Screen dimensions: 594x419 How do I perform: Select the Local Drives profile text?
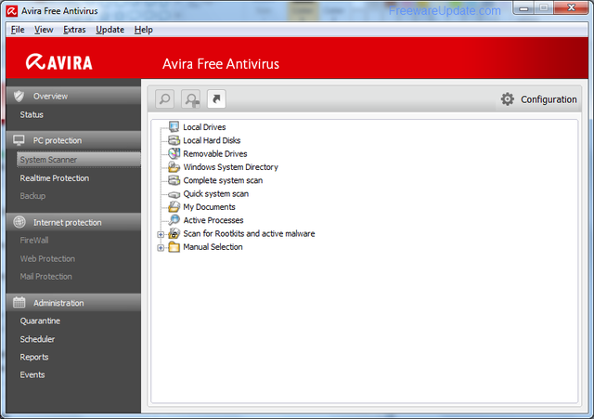[x=204, y=127]
